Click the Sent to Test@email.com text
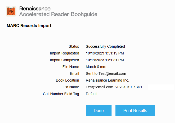Image resolution: width=175 pixels, height=123 pixels. click(106, 73)
